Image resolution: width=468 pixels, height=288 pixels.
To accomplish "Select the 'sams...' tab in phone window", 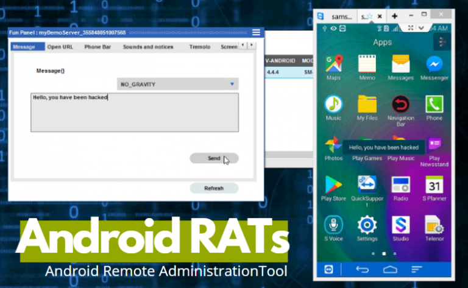I will pyautogui.click(x=341, y=16).
